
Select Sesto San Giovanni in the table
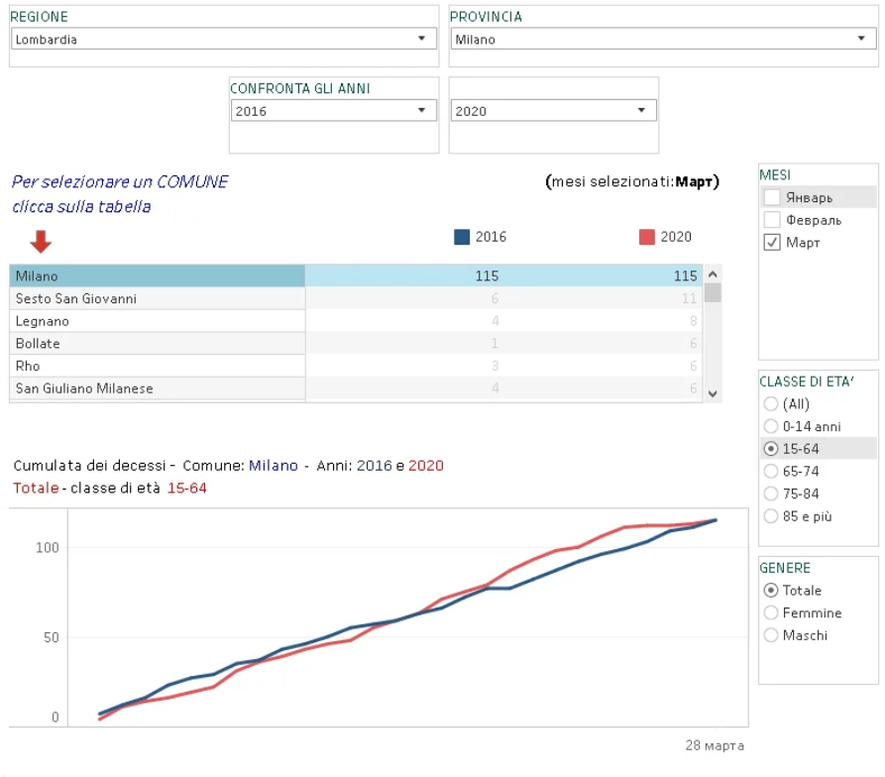point(76,298)
